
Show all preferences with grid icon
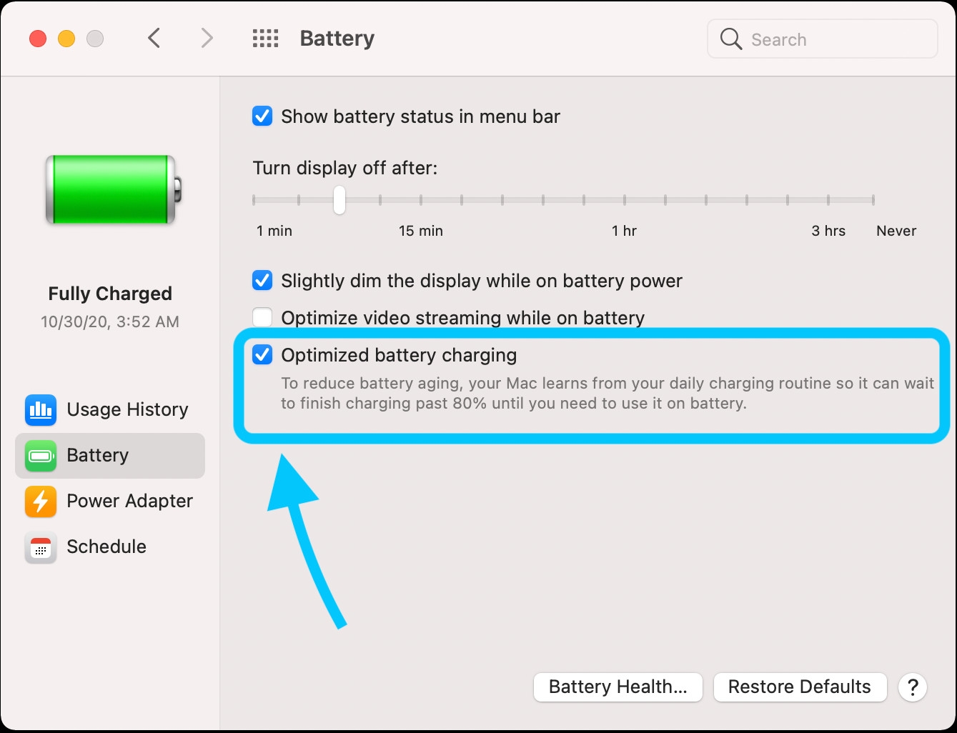coord(265,39)
